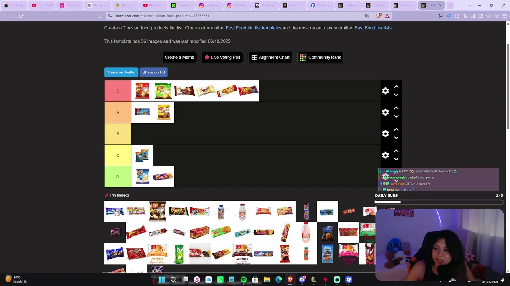Click the Pin Images option
510x286 pixels.
[x=117, y=195]
